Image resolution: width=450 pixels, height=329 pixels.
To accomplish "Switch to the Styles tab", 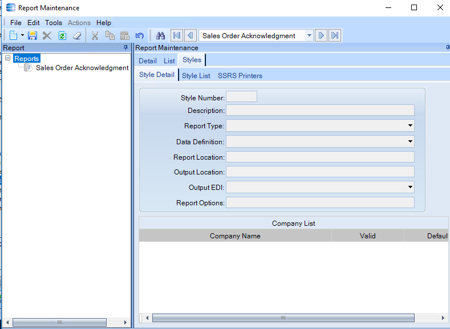I will tap(192, 60).
